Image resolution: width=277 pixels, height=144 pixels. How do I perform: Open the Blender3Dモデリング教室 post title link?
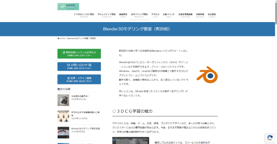pos(85,129)
